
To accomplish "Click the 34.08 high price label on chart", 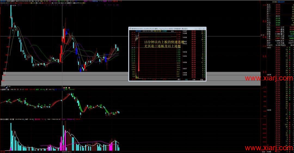I will 14,5.
